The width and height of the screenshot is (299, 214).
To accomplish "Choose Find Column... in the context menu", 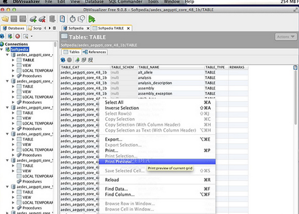I will (157, 195).
